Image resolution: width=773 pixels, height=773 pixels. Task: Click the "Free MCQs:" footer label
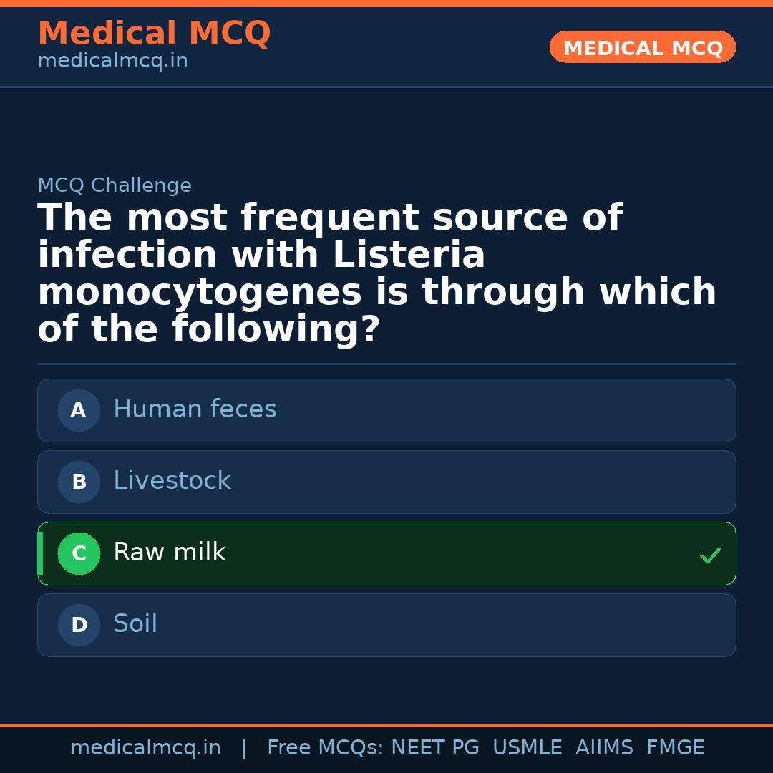[326, 748]
